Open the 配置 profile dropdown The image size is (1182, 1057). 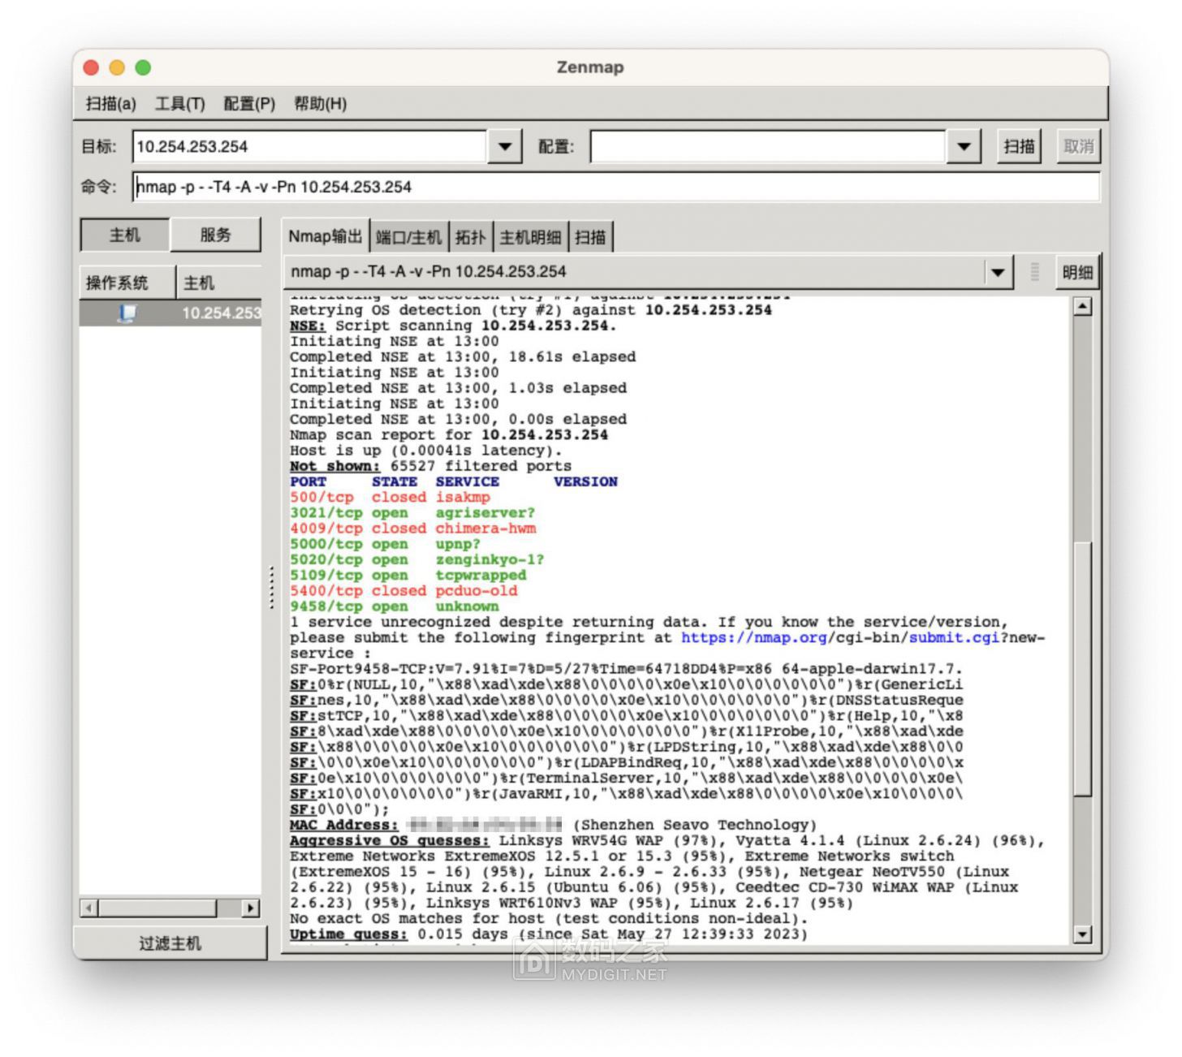[964, 147]
